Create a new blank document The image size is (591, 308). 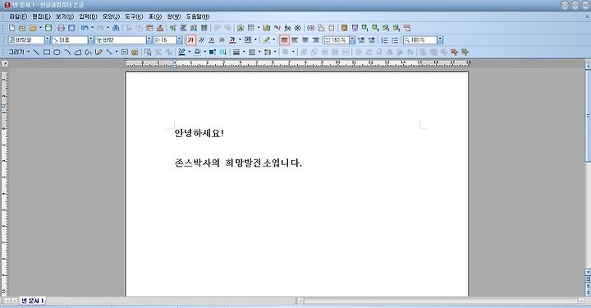12,28
